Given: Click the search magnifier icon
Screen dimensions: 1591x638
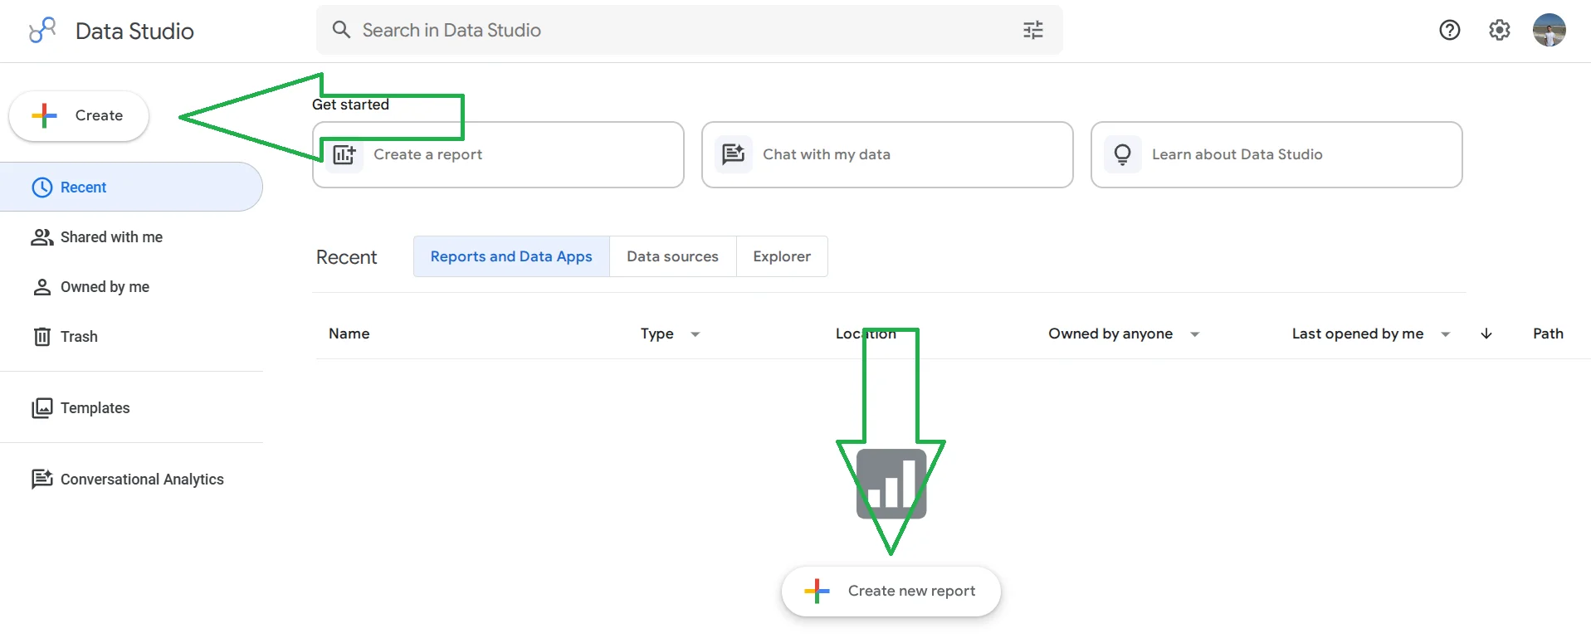Looking at the screenshot, I should pyautogui.click(x=341, y=30).
